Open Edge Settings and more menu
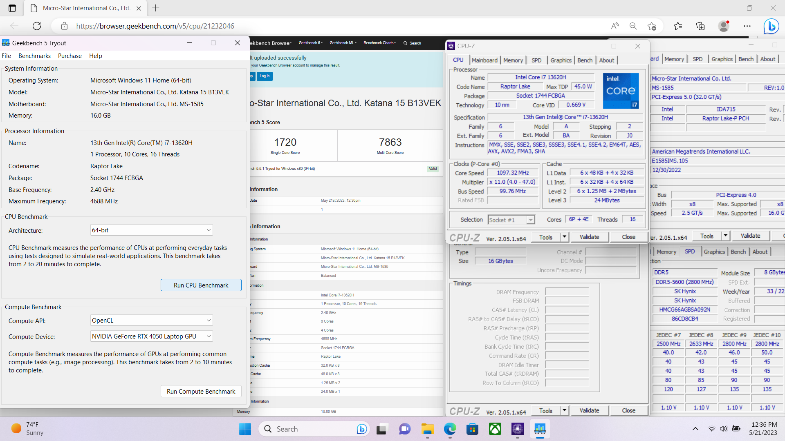 [x=747, y=26]
